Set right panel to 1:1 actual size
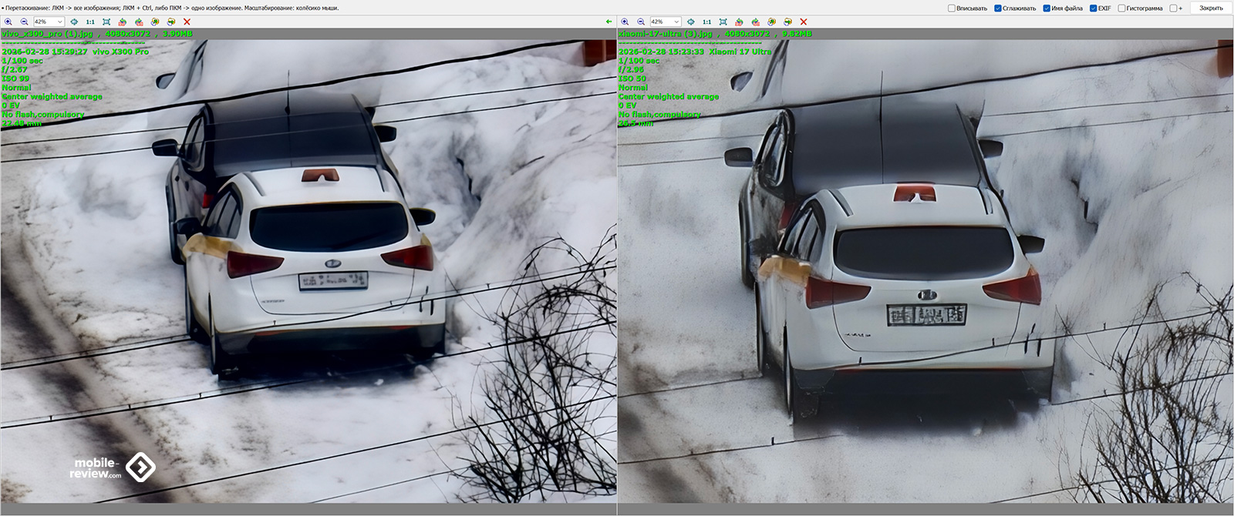 coord(706,22)
